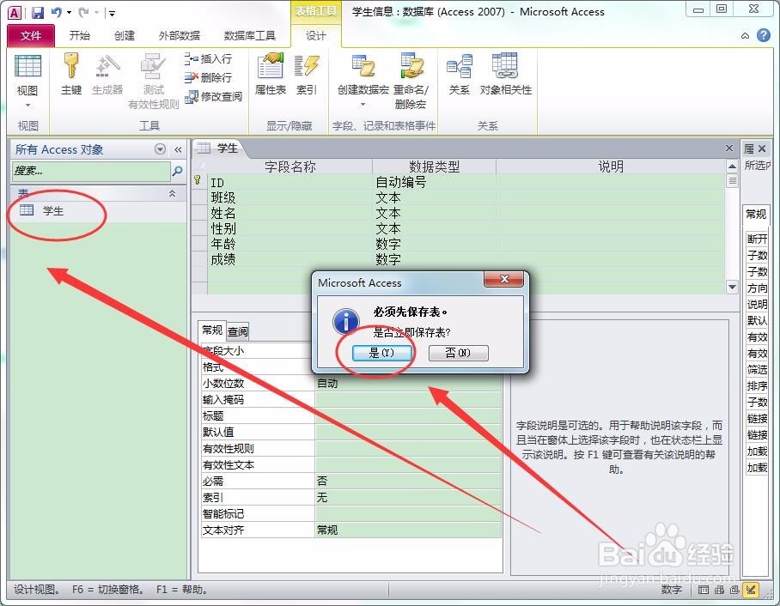Click Save icon in quick access toolbar
This screenshot has height=606, width=780.
[37, 12]
